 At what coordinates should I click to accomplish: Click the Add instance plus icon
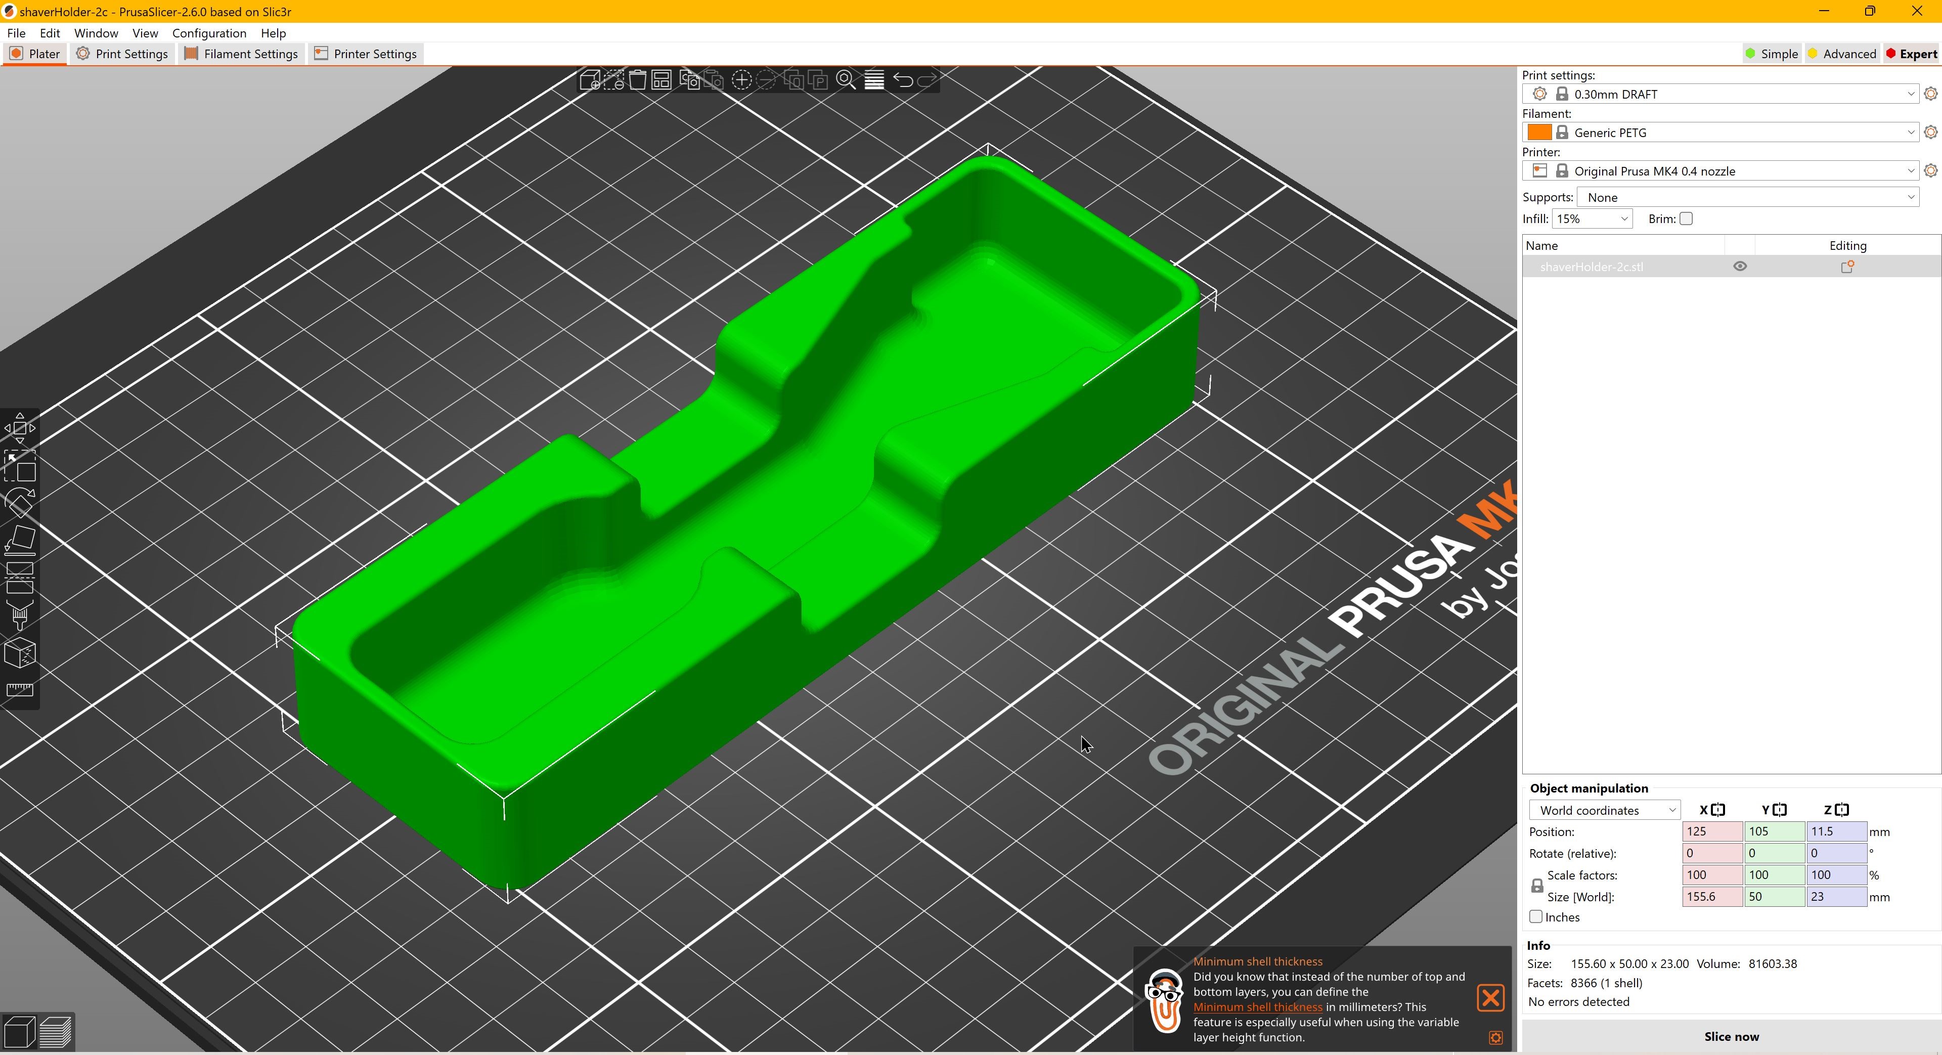[x=742, y=80]
